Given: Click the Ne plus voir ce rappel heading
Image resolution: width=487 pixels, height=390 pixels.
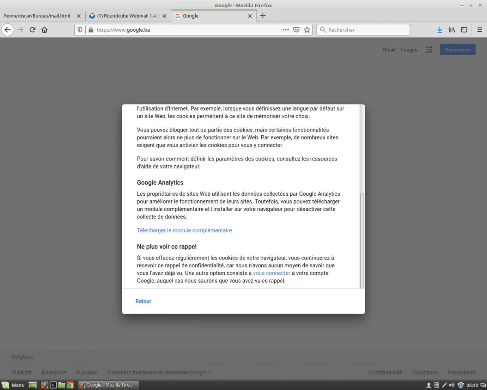Looking at the screenshot, I should point(167,247).
